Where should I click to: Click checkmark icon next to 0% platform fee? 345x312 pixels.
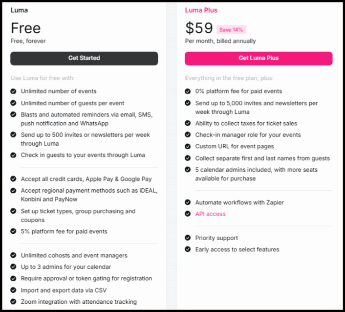point(188,91)
